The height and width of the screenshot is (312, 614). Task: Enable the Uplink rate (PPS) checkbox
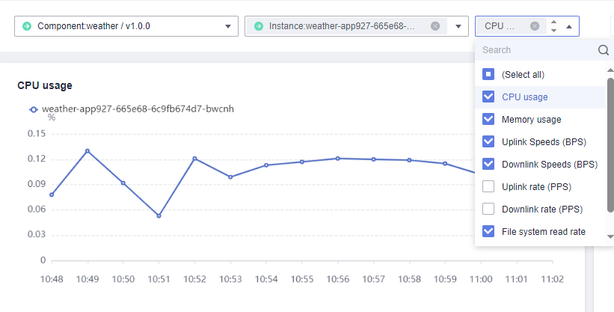488,186
